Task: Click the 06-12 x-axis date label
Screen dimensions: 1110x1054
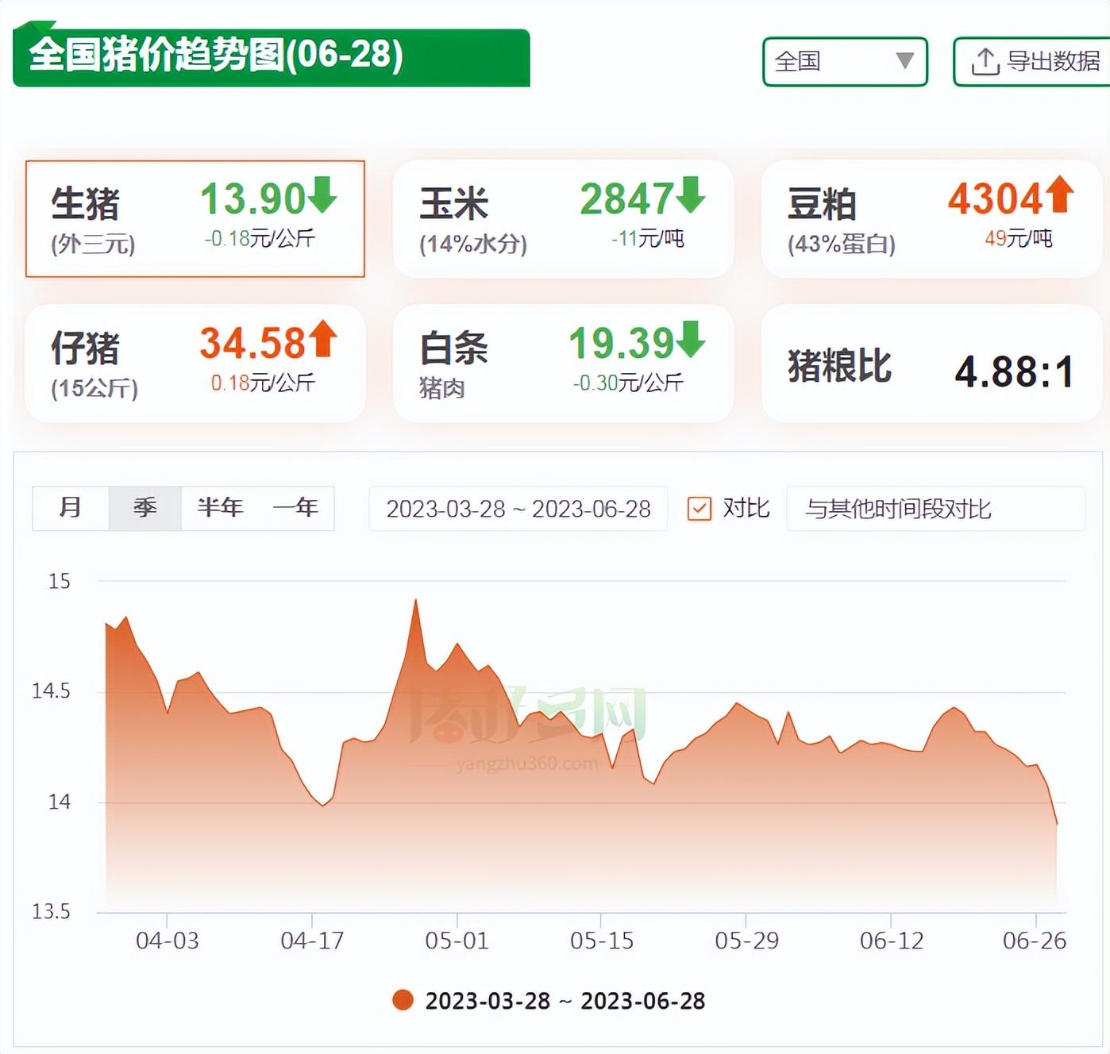Action: coord(892,941)
